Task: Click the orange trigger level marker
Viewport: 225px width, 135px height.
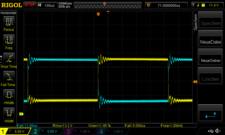Action: coord(195,82)
